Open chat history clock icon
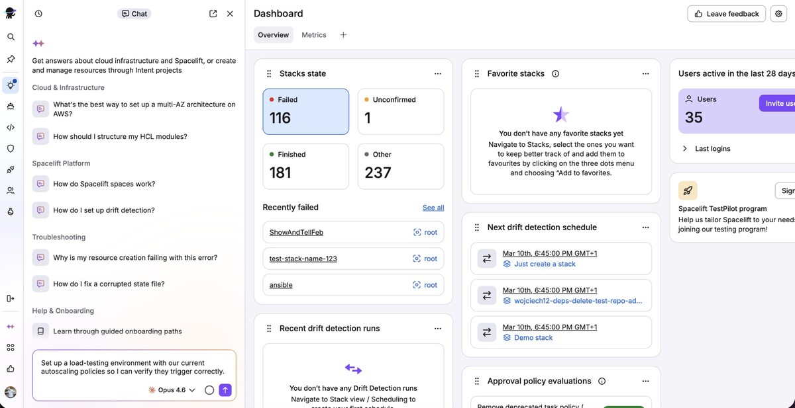This screenshot has width=795, height=408. tap(38, 14)
